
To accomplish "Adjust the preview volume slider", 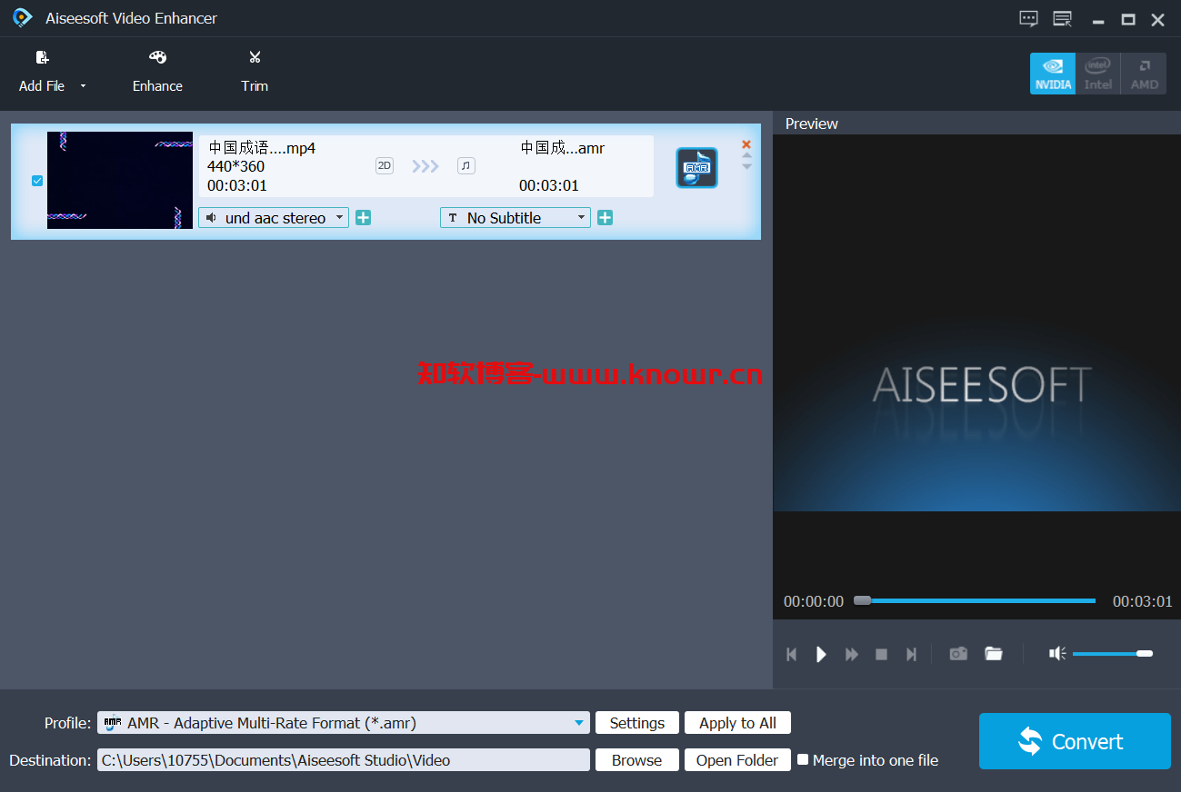I will (1113, 654).
